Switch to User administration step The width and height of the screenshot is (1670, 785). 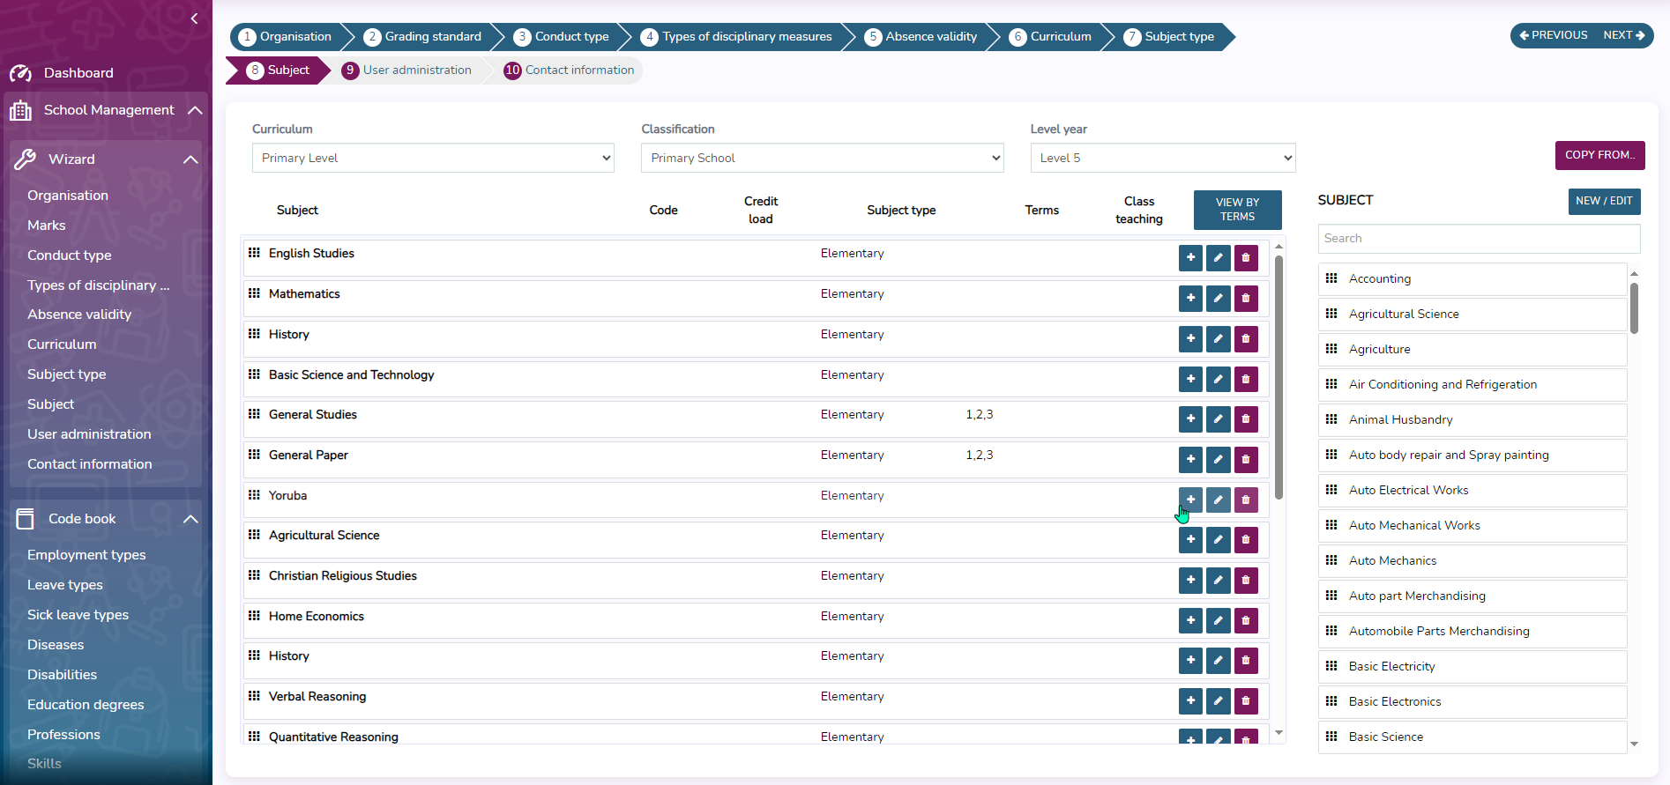point(416,70)
